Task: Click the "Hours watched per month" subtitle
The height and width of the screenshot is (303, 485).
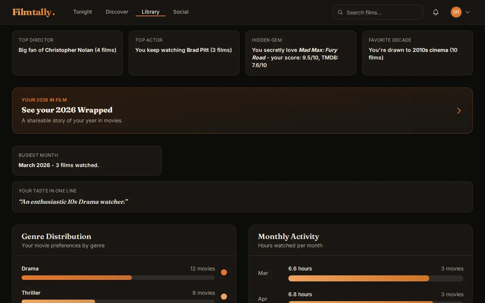Action: coord(290,245)
